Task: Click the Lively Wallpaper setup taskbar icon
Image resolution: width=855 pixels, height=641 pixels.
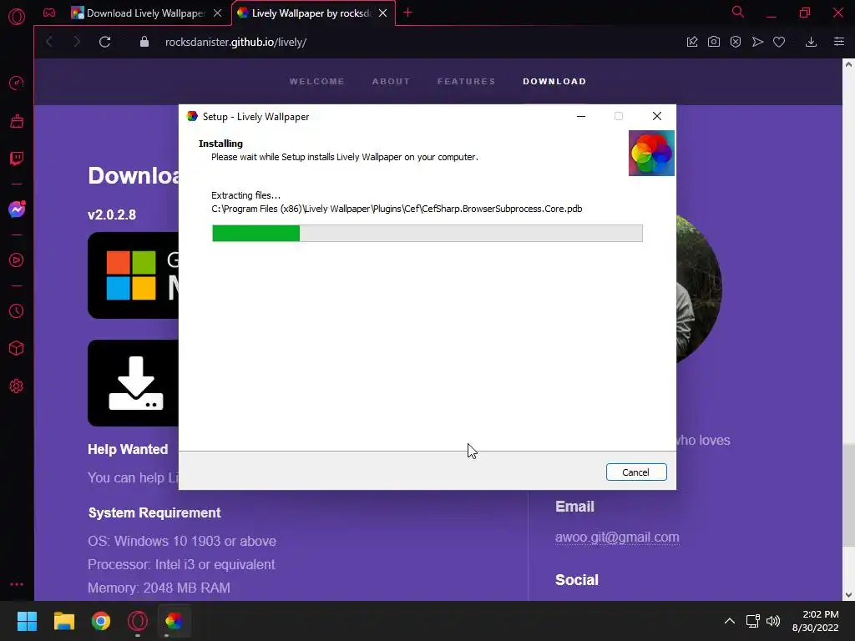Action: tap(174, 621)
